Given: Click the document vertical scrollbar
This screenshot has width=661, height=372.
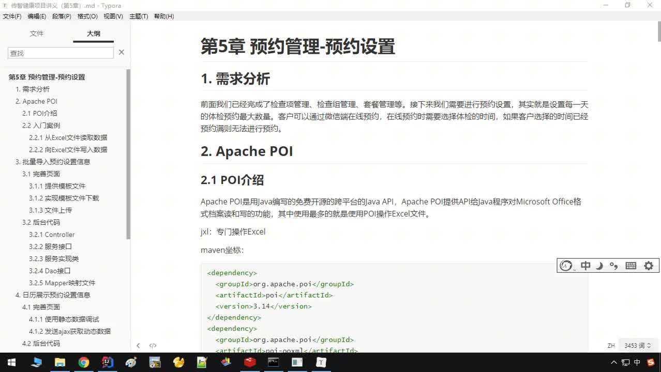Looking at the screenshot, I should pos(659,32).
